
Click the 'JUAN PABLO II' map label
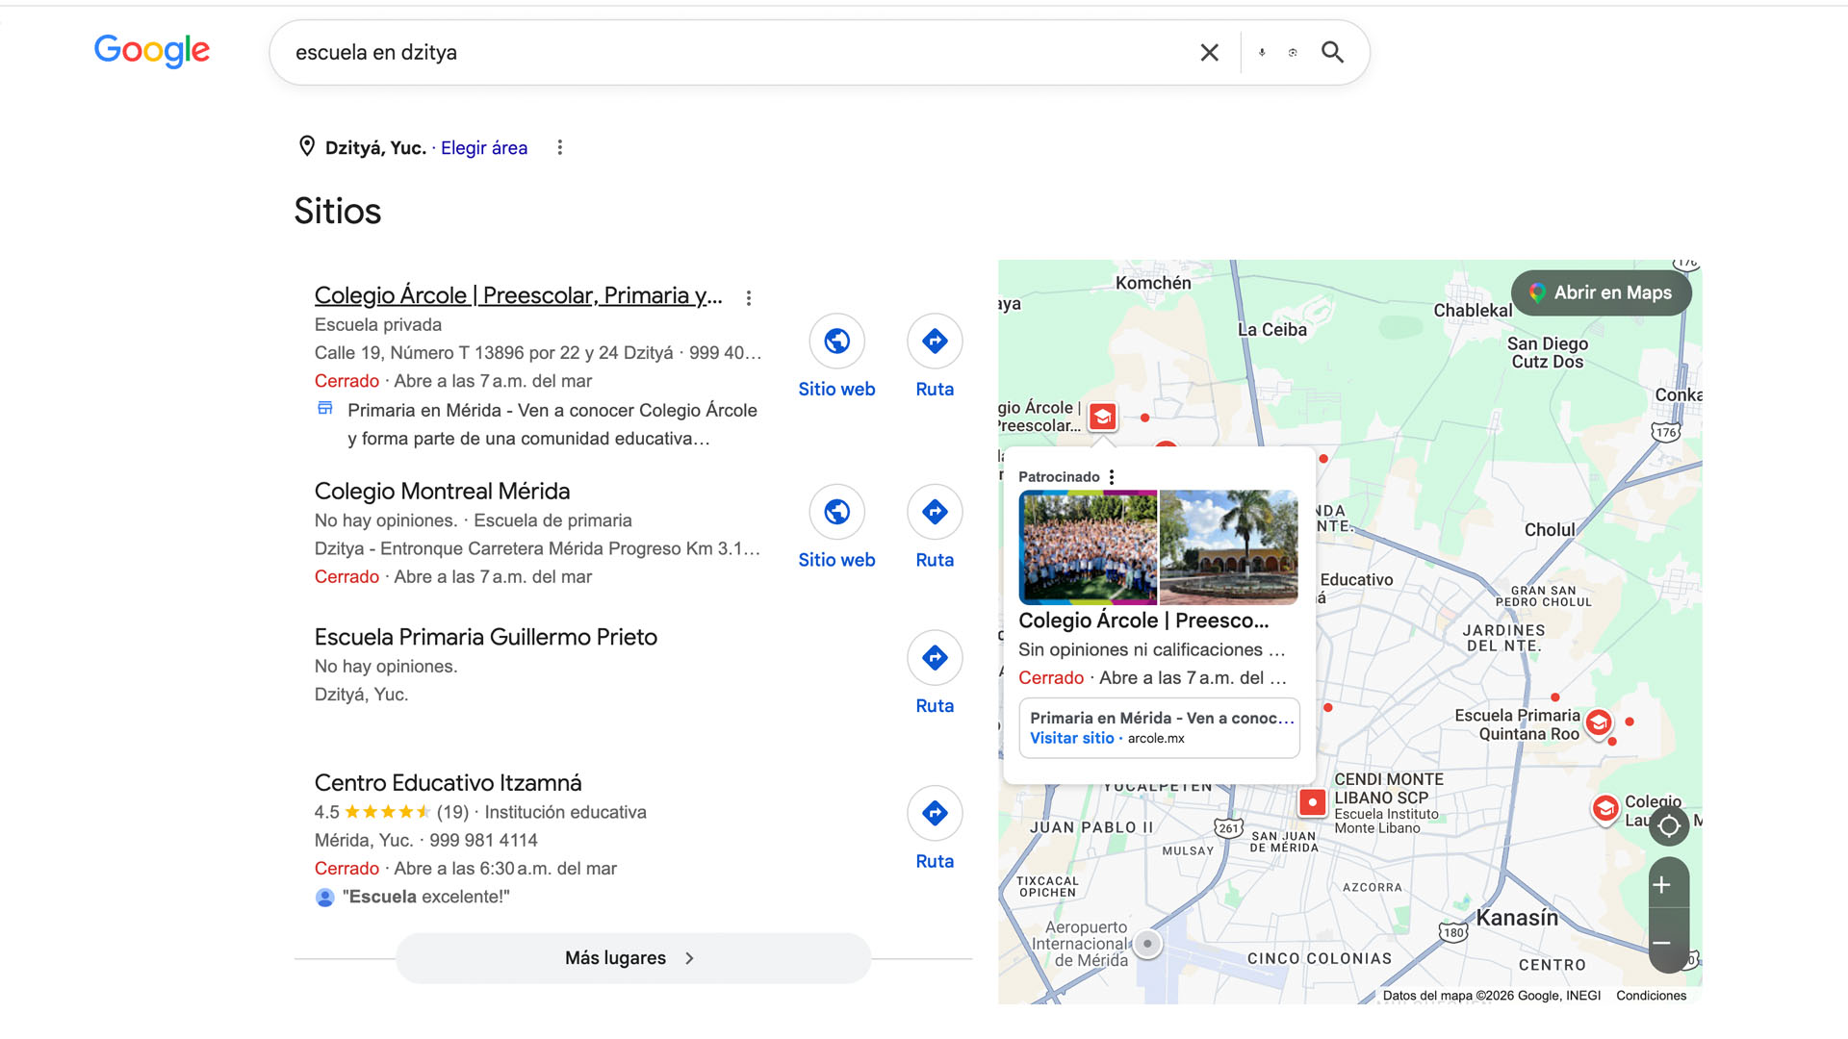click(1091, 827)
